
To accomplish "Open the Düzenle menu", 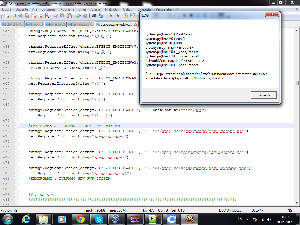I will click(x=22, y=9).
